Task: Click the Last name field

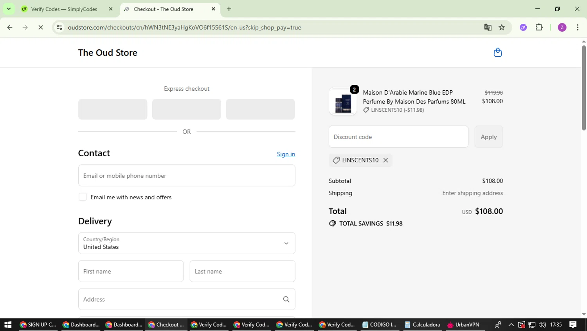Action: tap(242, 271)
